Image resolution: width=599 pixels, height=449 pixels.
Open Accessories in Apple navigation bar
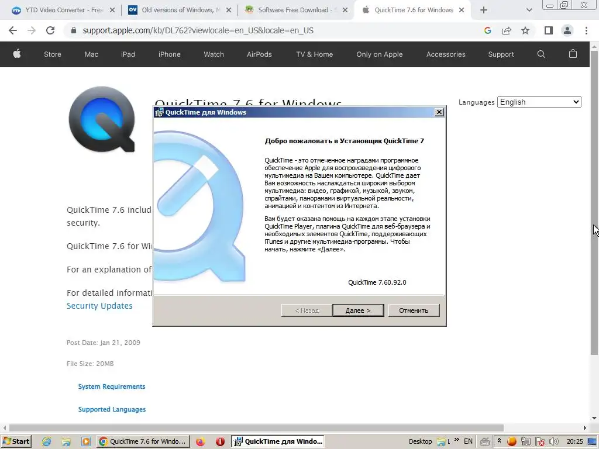(446, 54)
